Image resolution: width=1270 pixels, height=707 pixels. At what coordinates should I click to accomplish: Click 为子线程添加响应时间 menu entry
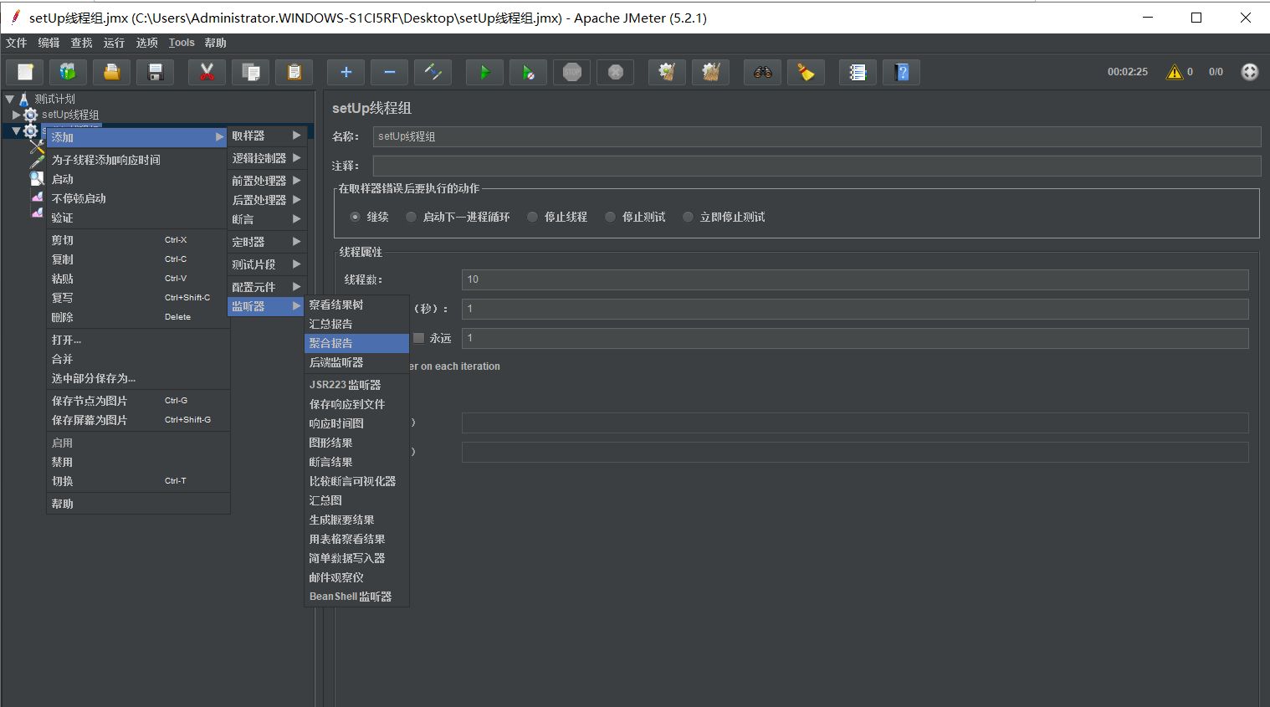click(137, 160)
